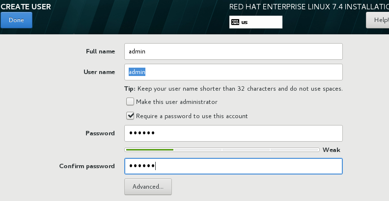The height and width of the screenshot is (201, 389).
Task: Click the user name Tip text
Action: click(x=233, y=89)
